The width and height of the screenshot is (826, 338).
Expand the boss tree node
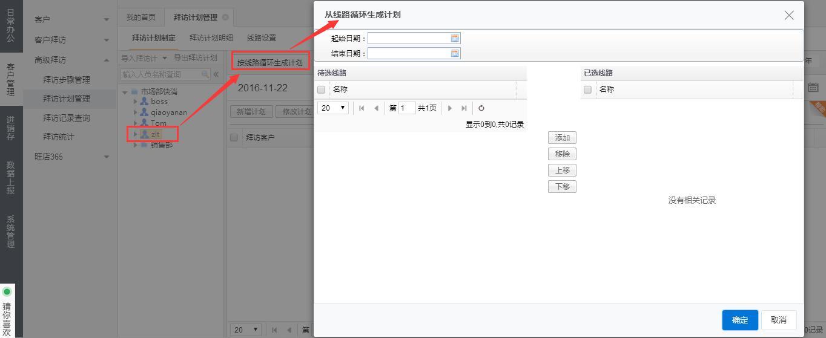[x=136, y=102]
